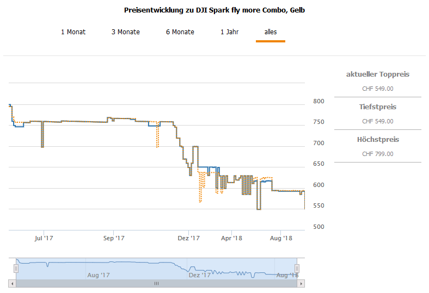Click the 'Jul '17' x-axis label
The image size is (429, 293).
tap(44, 238)
